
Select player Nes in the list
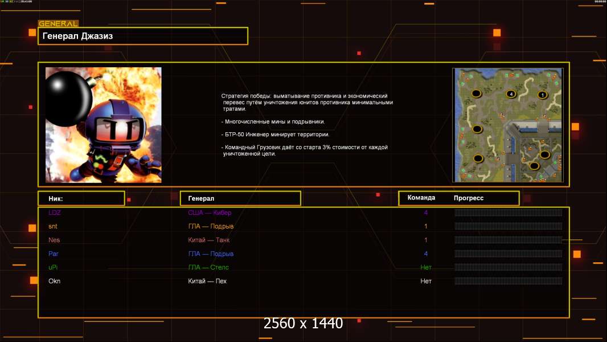coord(54,240)
